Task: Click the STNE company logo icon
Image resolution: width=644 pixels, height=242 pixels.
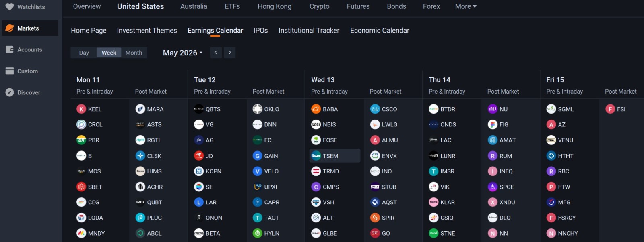Action: 433,233
